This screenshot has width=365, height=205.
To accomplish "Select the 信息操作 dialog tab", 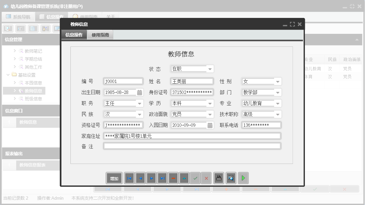I will click(x=74, y=35).
